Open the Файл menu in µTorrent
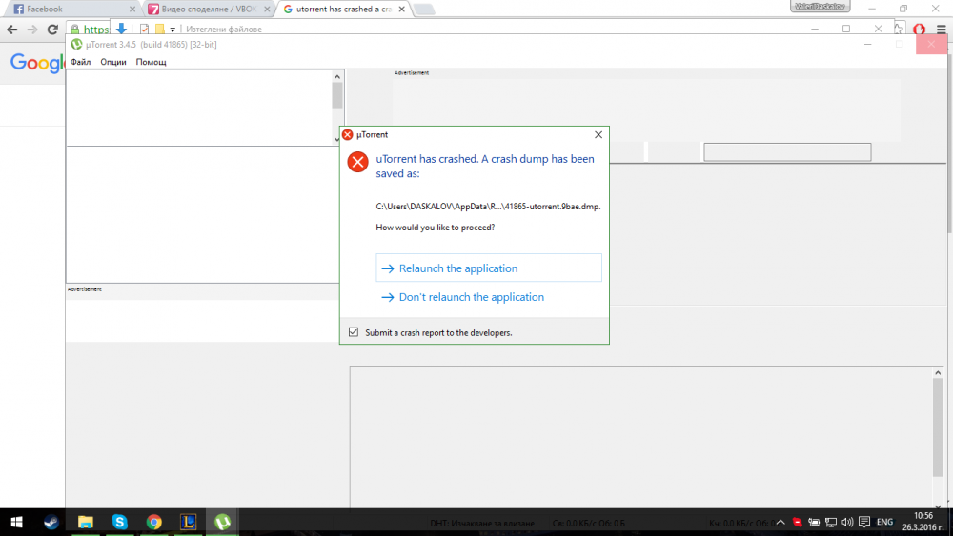The image size is (953, 536). [80, 62]
